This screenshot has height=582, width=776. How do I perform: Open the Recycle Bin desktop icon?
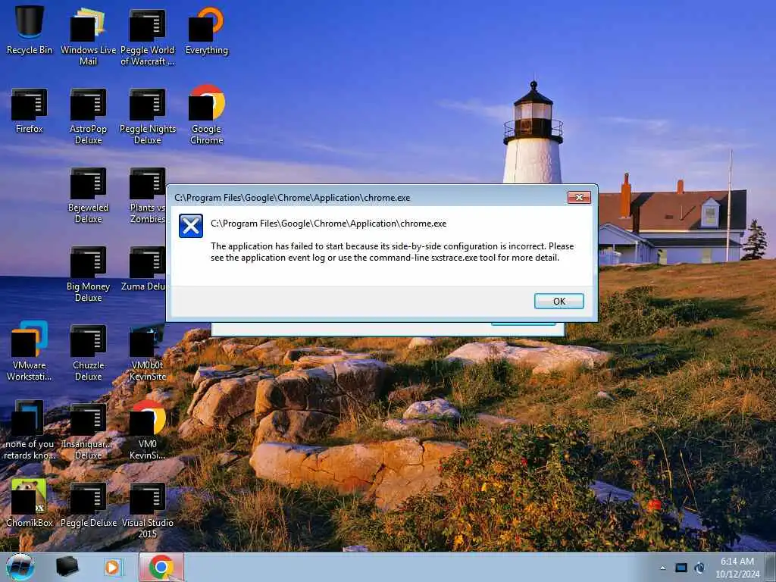tap(30, 30)
